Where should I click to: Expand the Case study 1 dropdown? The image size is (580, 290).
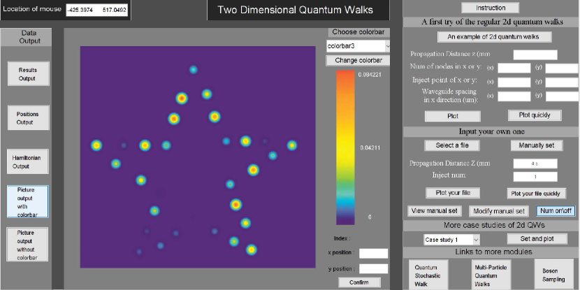[x=452, y=239]
